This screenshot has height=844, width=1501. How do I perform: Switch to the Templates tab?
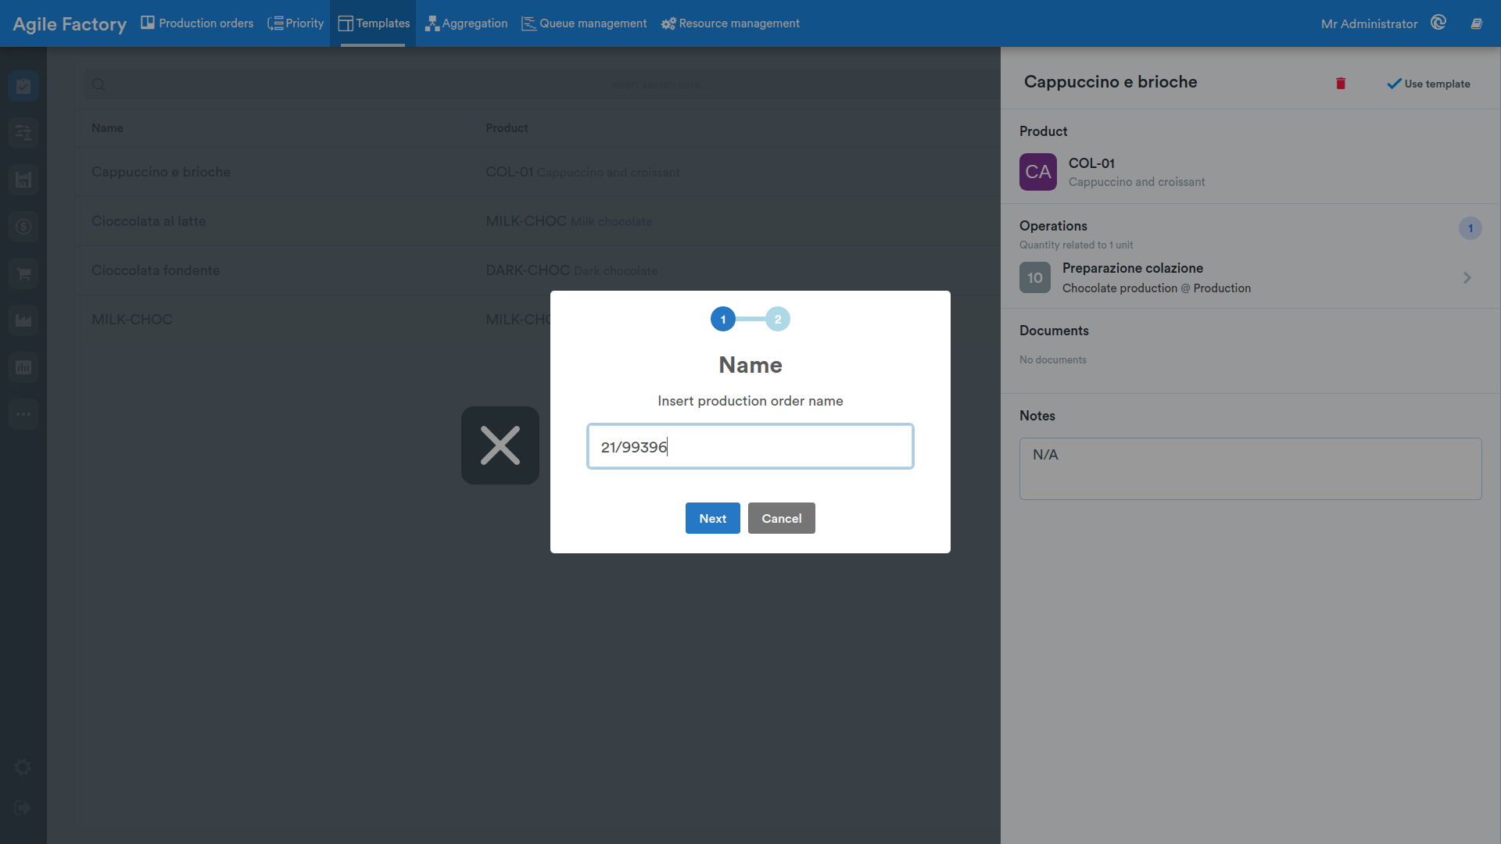point(374,23)
